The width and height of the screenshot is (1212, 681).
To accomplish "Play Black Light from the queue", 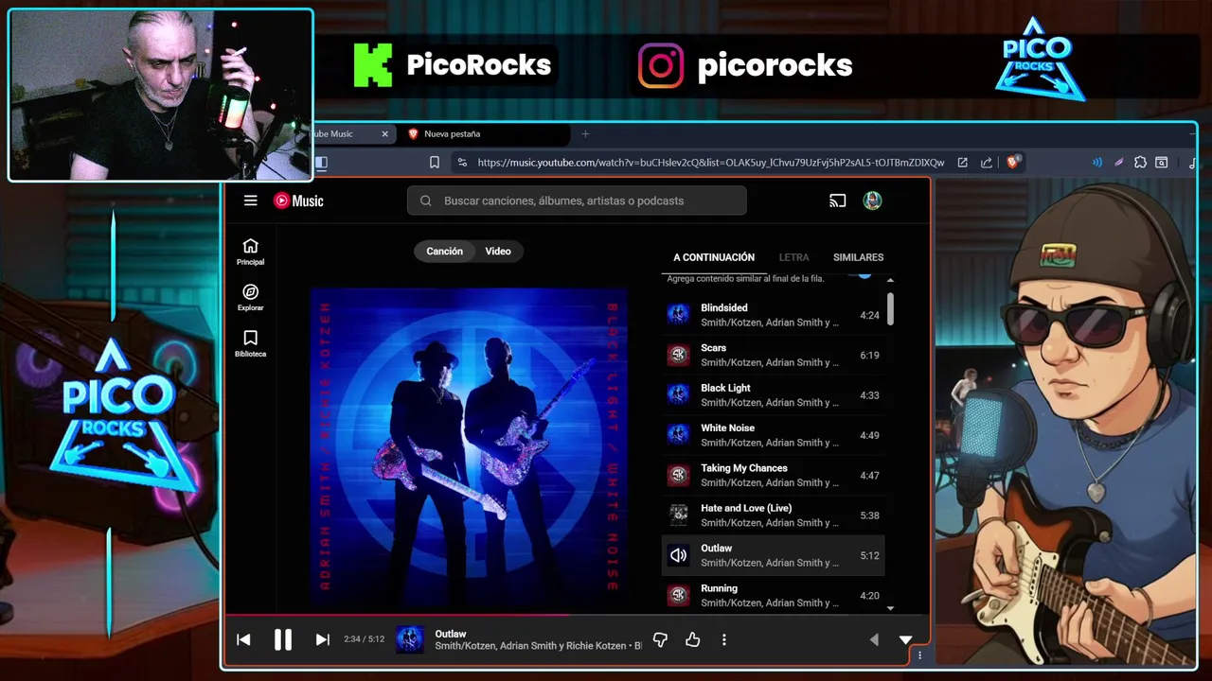I will (773, 395).
